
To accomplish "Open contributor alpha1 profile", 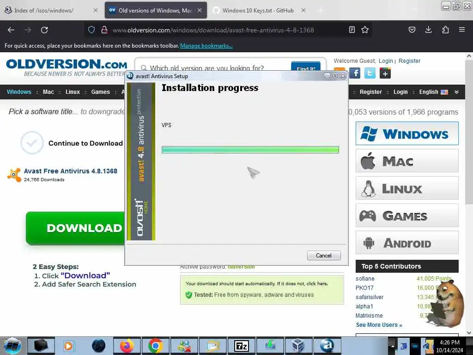I will [364, 306].
